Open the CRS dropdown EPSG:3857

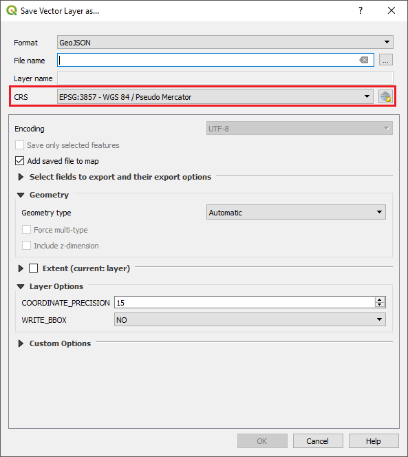(x=215, y=97)
